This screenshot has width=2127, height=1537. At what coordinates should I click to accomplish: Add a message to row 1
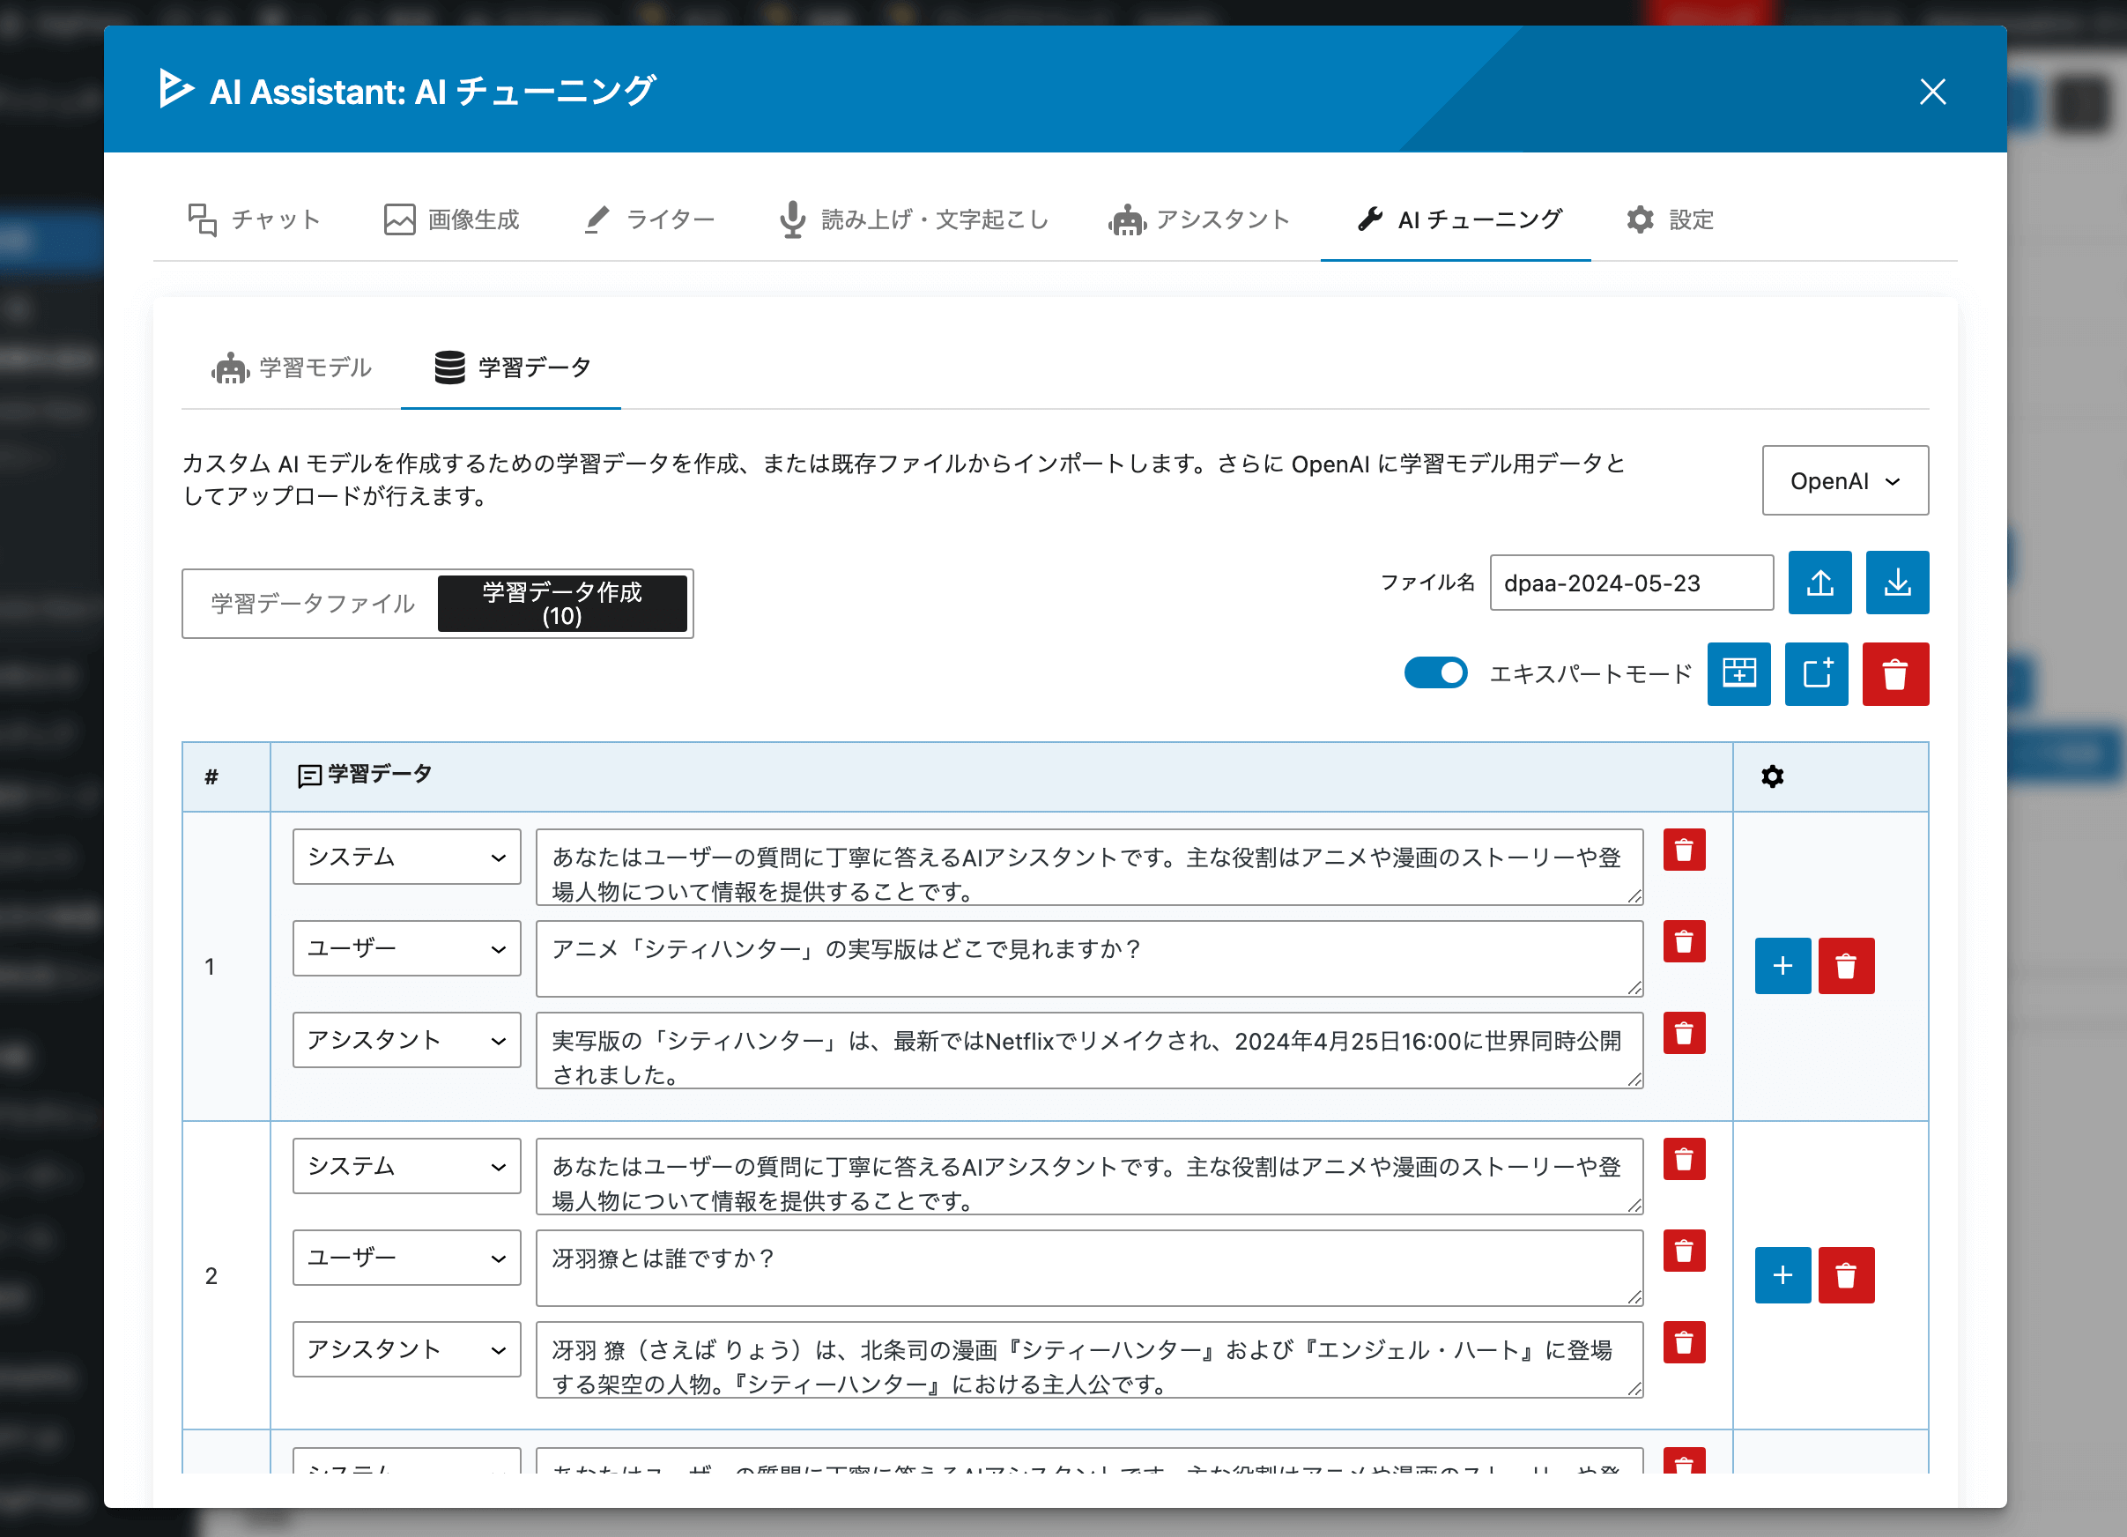pyautogui.click(x=1782, y=966)
